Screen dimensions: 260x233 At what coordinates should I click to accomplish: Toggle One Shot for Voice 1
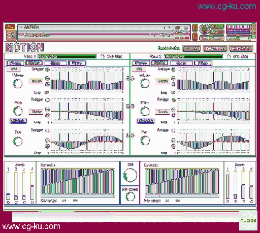click(103, 56)
